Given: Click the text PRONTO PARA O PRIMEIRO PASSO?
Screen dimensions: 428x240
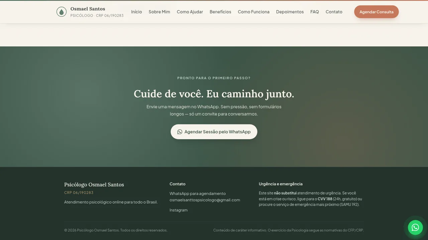Looking at the screenshot, I should pos(214,78).
